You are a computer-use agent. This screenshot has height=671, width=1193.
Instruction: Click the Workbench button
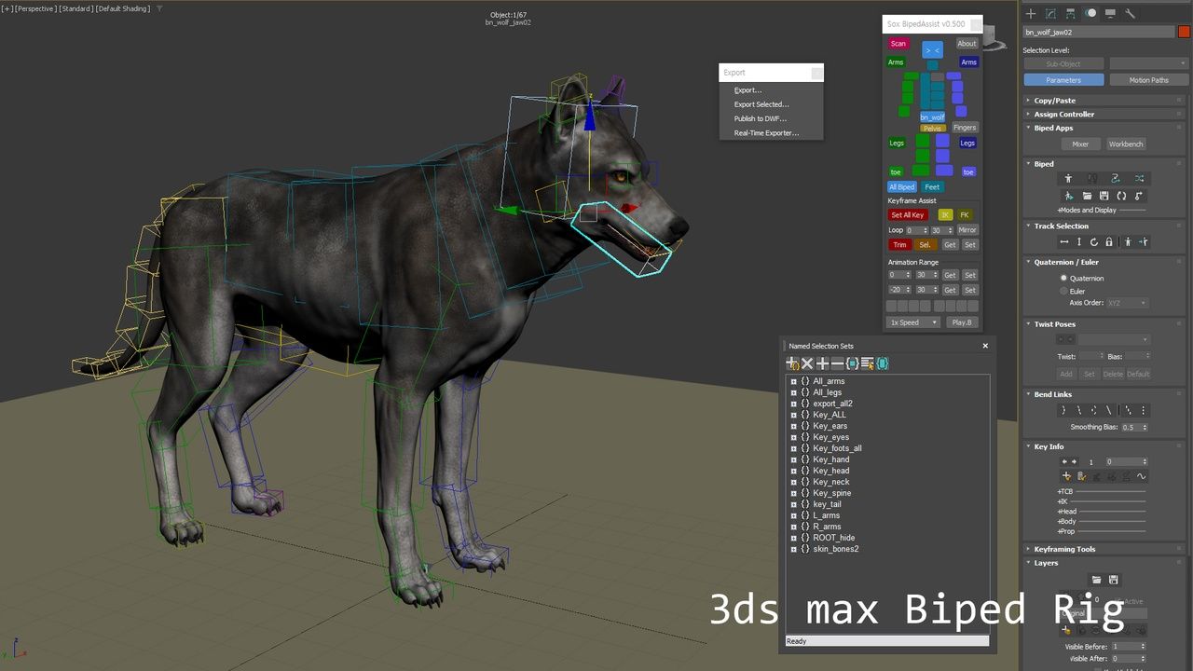[1125, 144]
